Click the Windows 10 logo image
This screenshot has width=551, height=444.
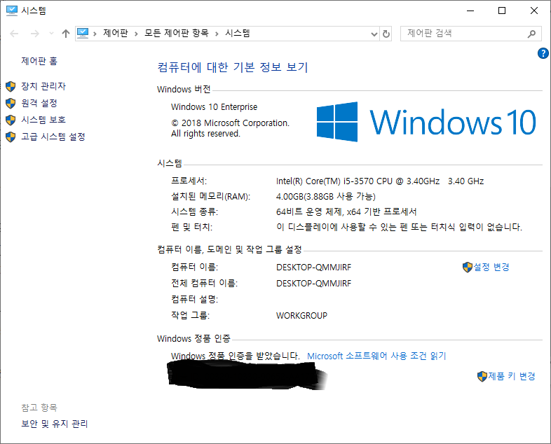click(426, 122)
